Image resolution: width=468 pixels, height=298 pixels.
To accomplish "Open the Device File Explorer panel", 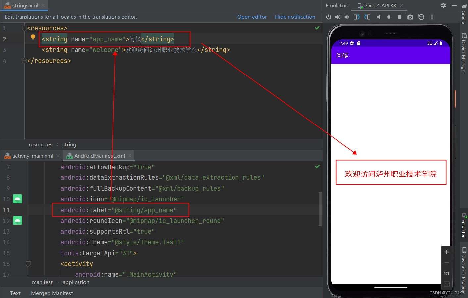I will coord(464,270).
